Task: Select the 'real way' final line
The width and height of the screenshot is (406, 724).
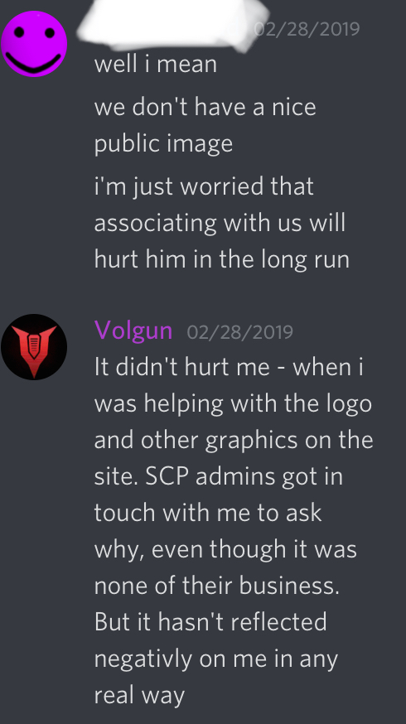Action: [139, 695]
